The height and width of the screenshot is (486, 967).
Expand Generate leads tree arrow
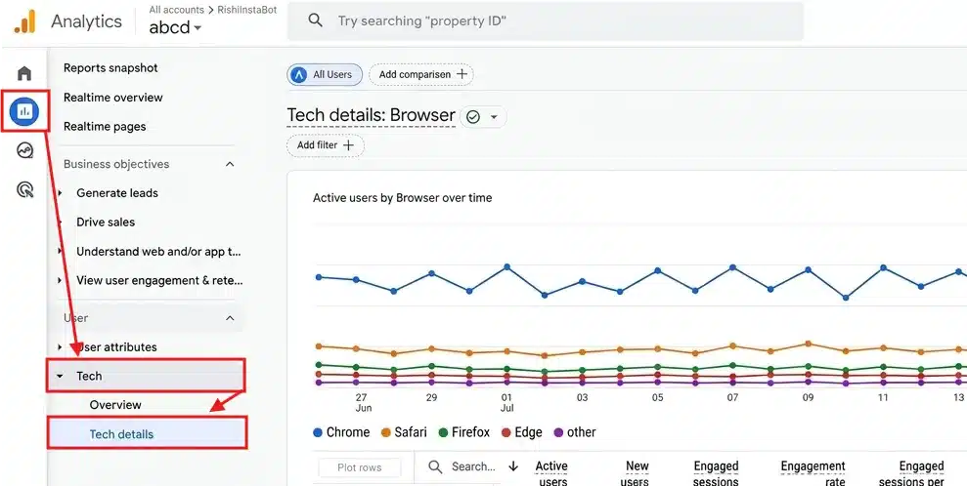tap(60, 193)
